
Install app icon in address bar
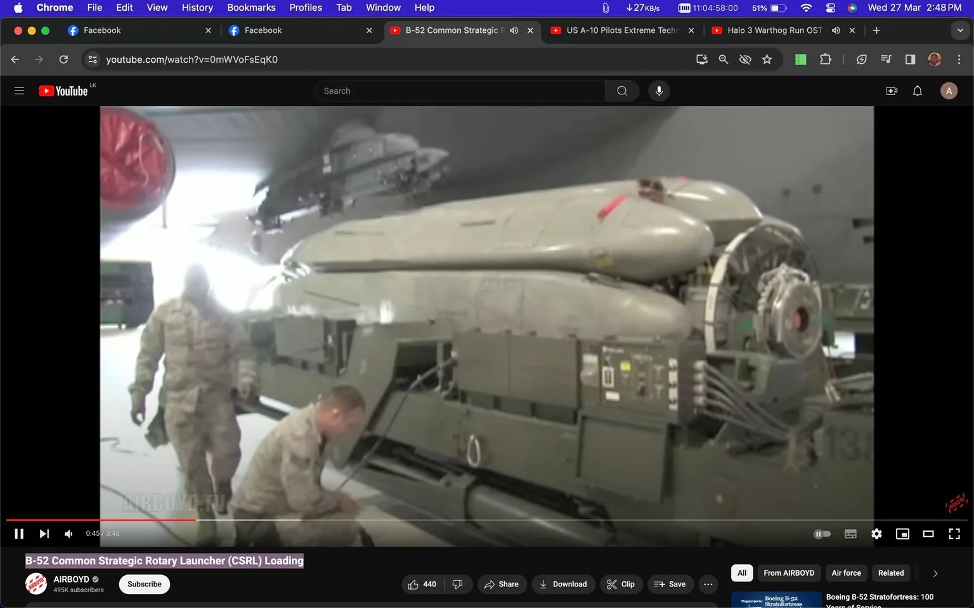point(702,59)
